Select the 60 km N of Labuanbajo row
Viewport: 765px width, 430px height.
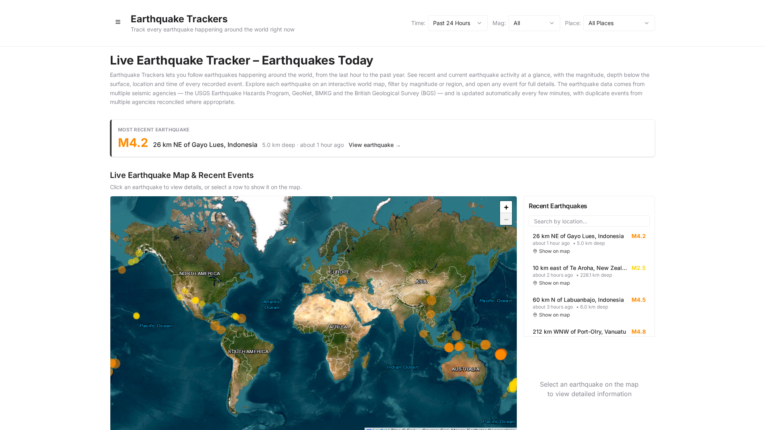coord(589,307)
